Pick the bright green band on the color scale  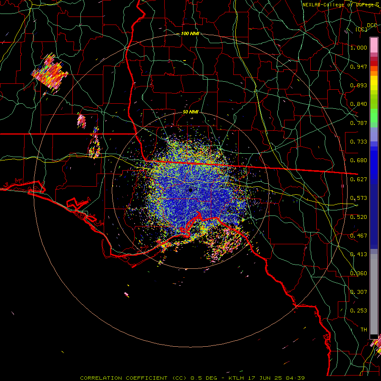tap(374, 116)
